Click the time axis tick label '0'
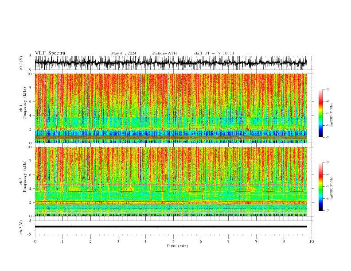 pyautogui.click(x=35, y=241)
